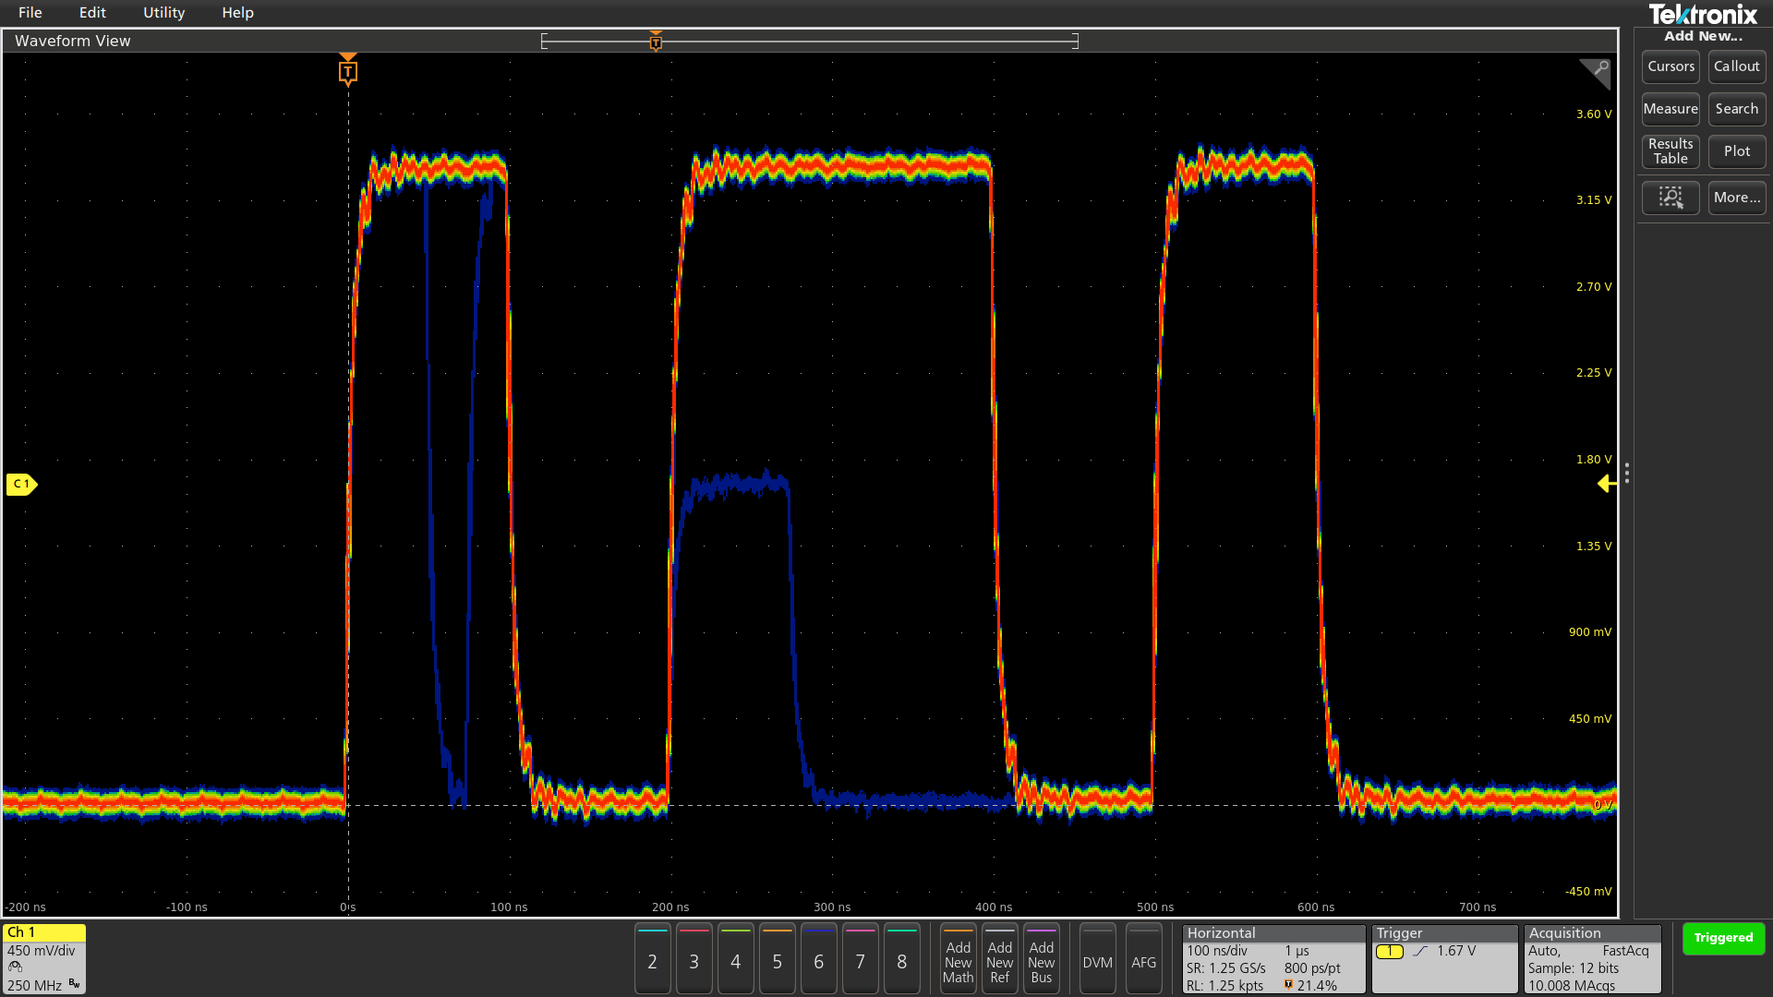Enable channel 5 button
Screen dimensions: 1773x997
(777, 961)
